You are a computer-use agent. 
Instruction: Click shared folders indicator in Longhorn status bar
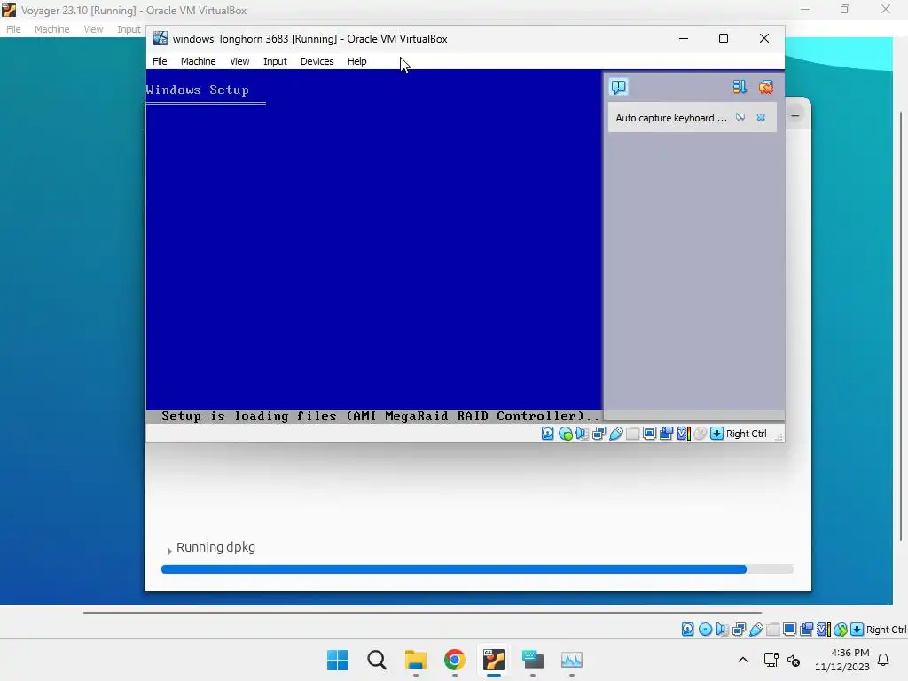point(633,434)
